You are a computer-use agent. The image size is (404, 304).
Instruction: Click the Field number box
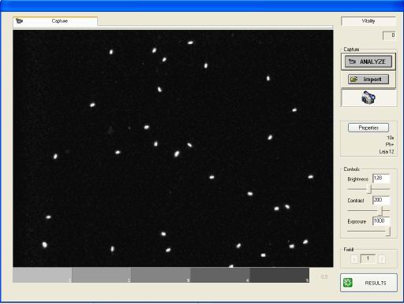tap(368, 258)
